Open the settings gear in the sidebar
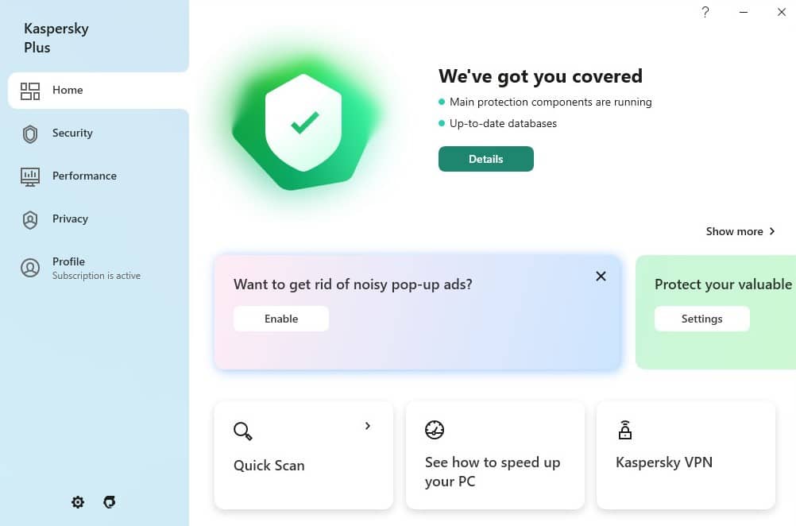 (78, 502)
